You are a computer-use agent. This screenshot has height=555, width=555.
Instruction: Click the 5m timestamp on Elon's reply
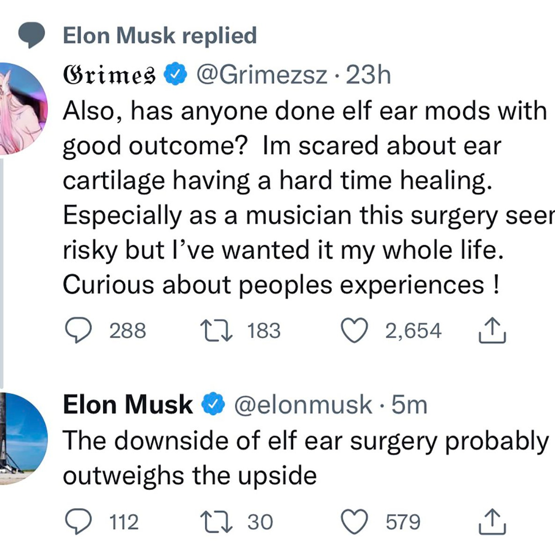(409, 405)
